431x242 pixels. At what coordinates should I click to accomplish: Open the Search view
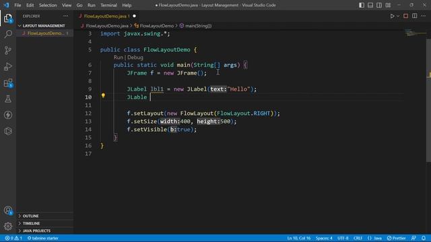pyautogui.click(x=8, y=34)
